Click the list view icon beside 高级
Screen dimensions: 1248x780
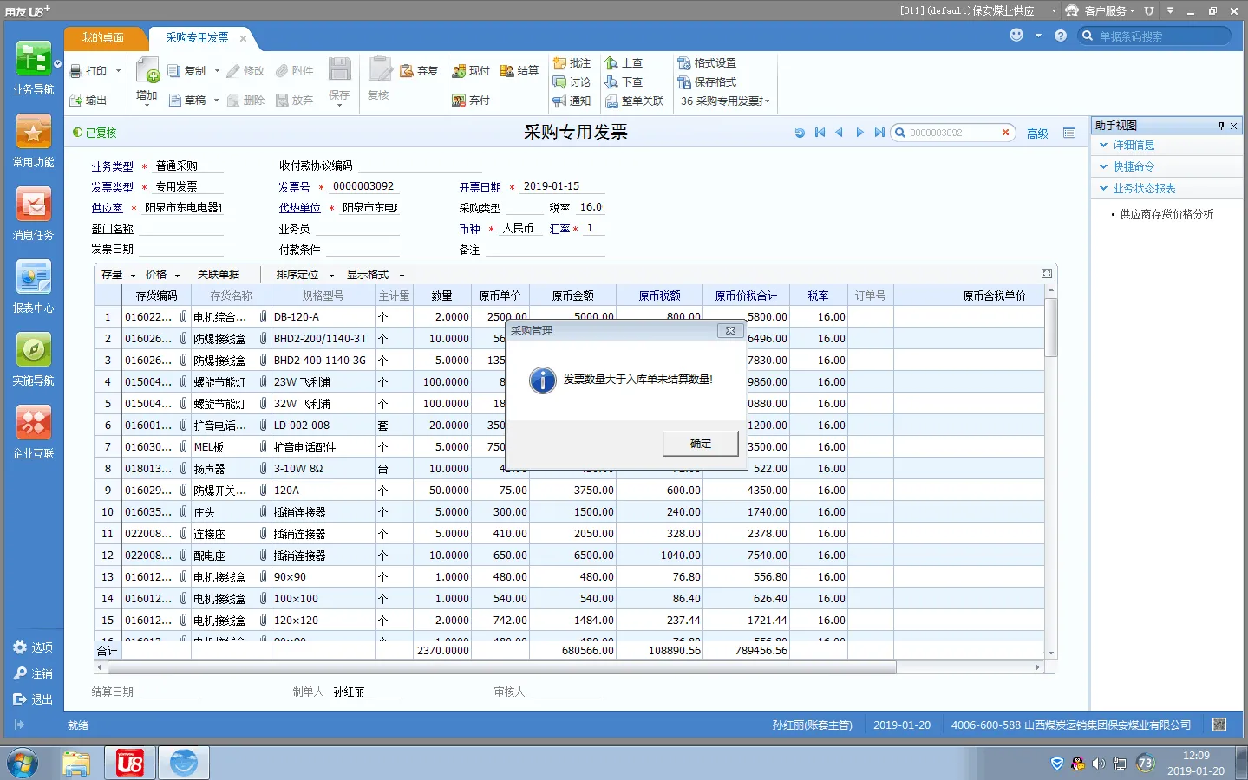[x=1069, y=133]
